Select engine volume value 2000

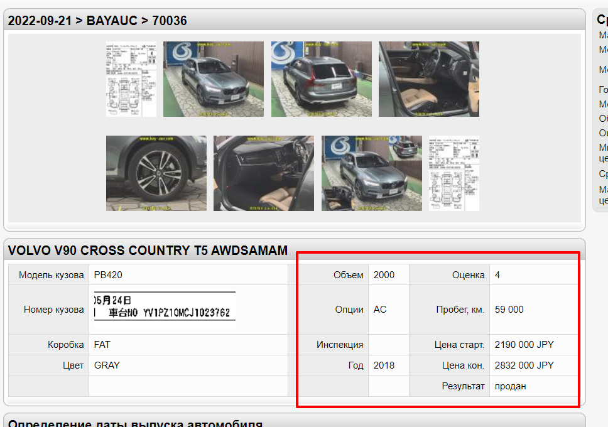pos(384,275)
